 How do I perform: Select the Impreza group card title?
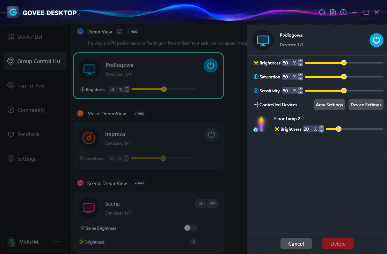pos(115,134)
